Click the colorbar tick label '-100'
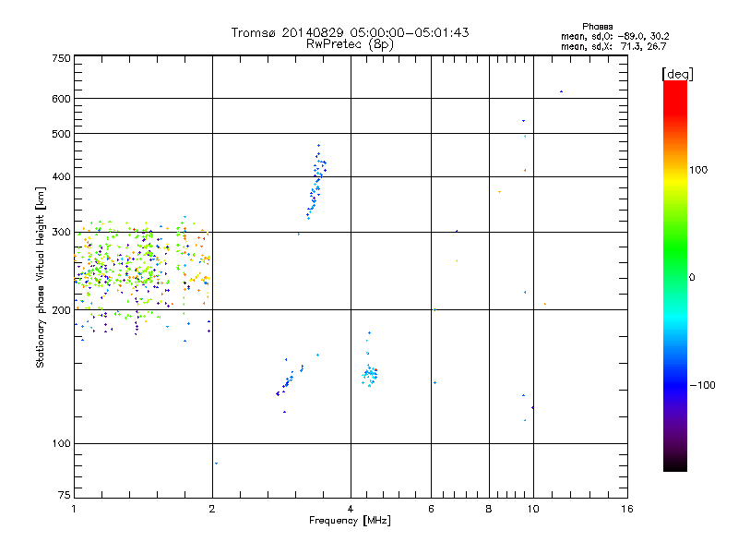This screenshot has height=554, width=738. tap(703, 385)
